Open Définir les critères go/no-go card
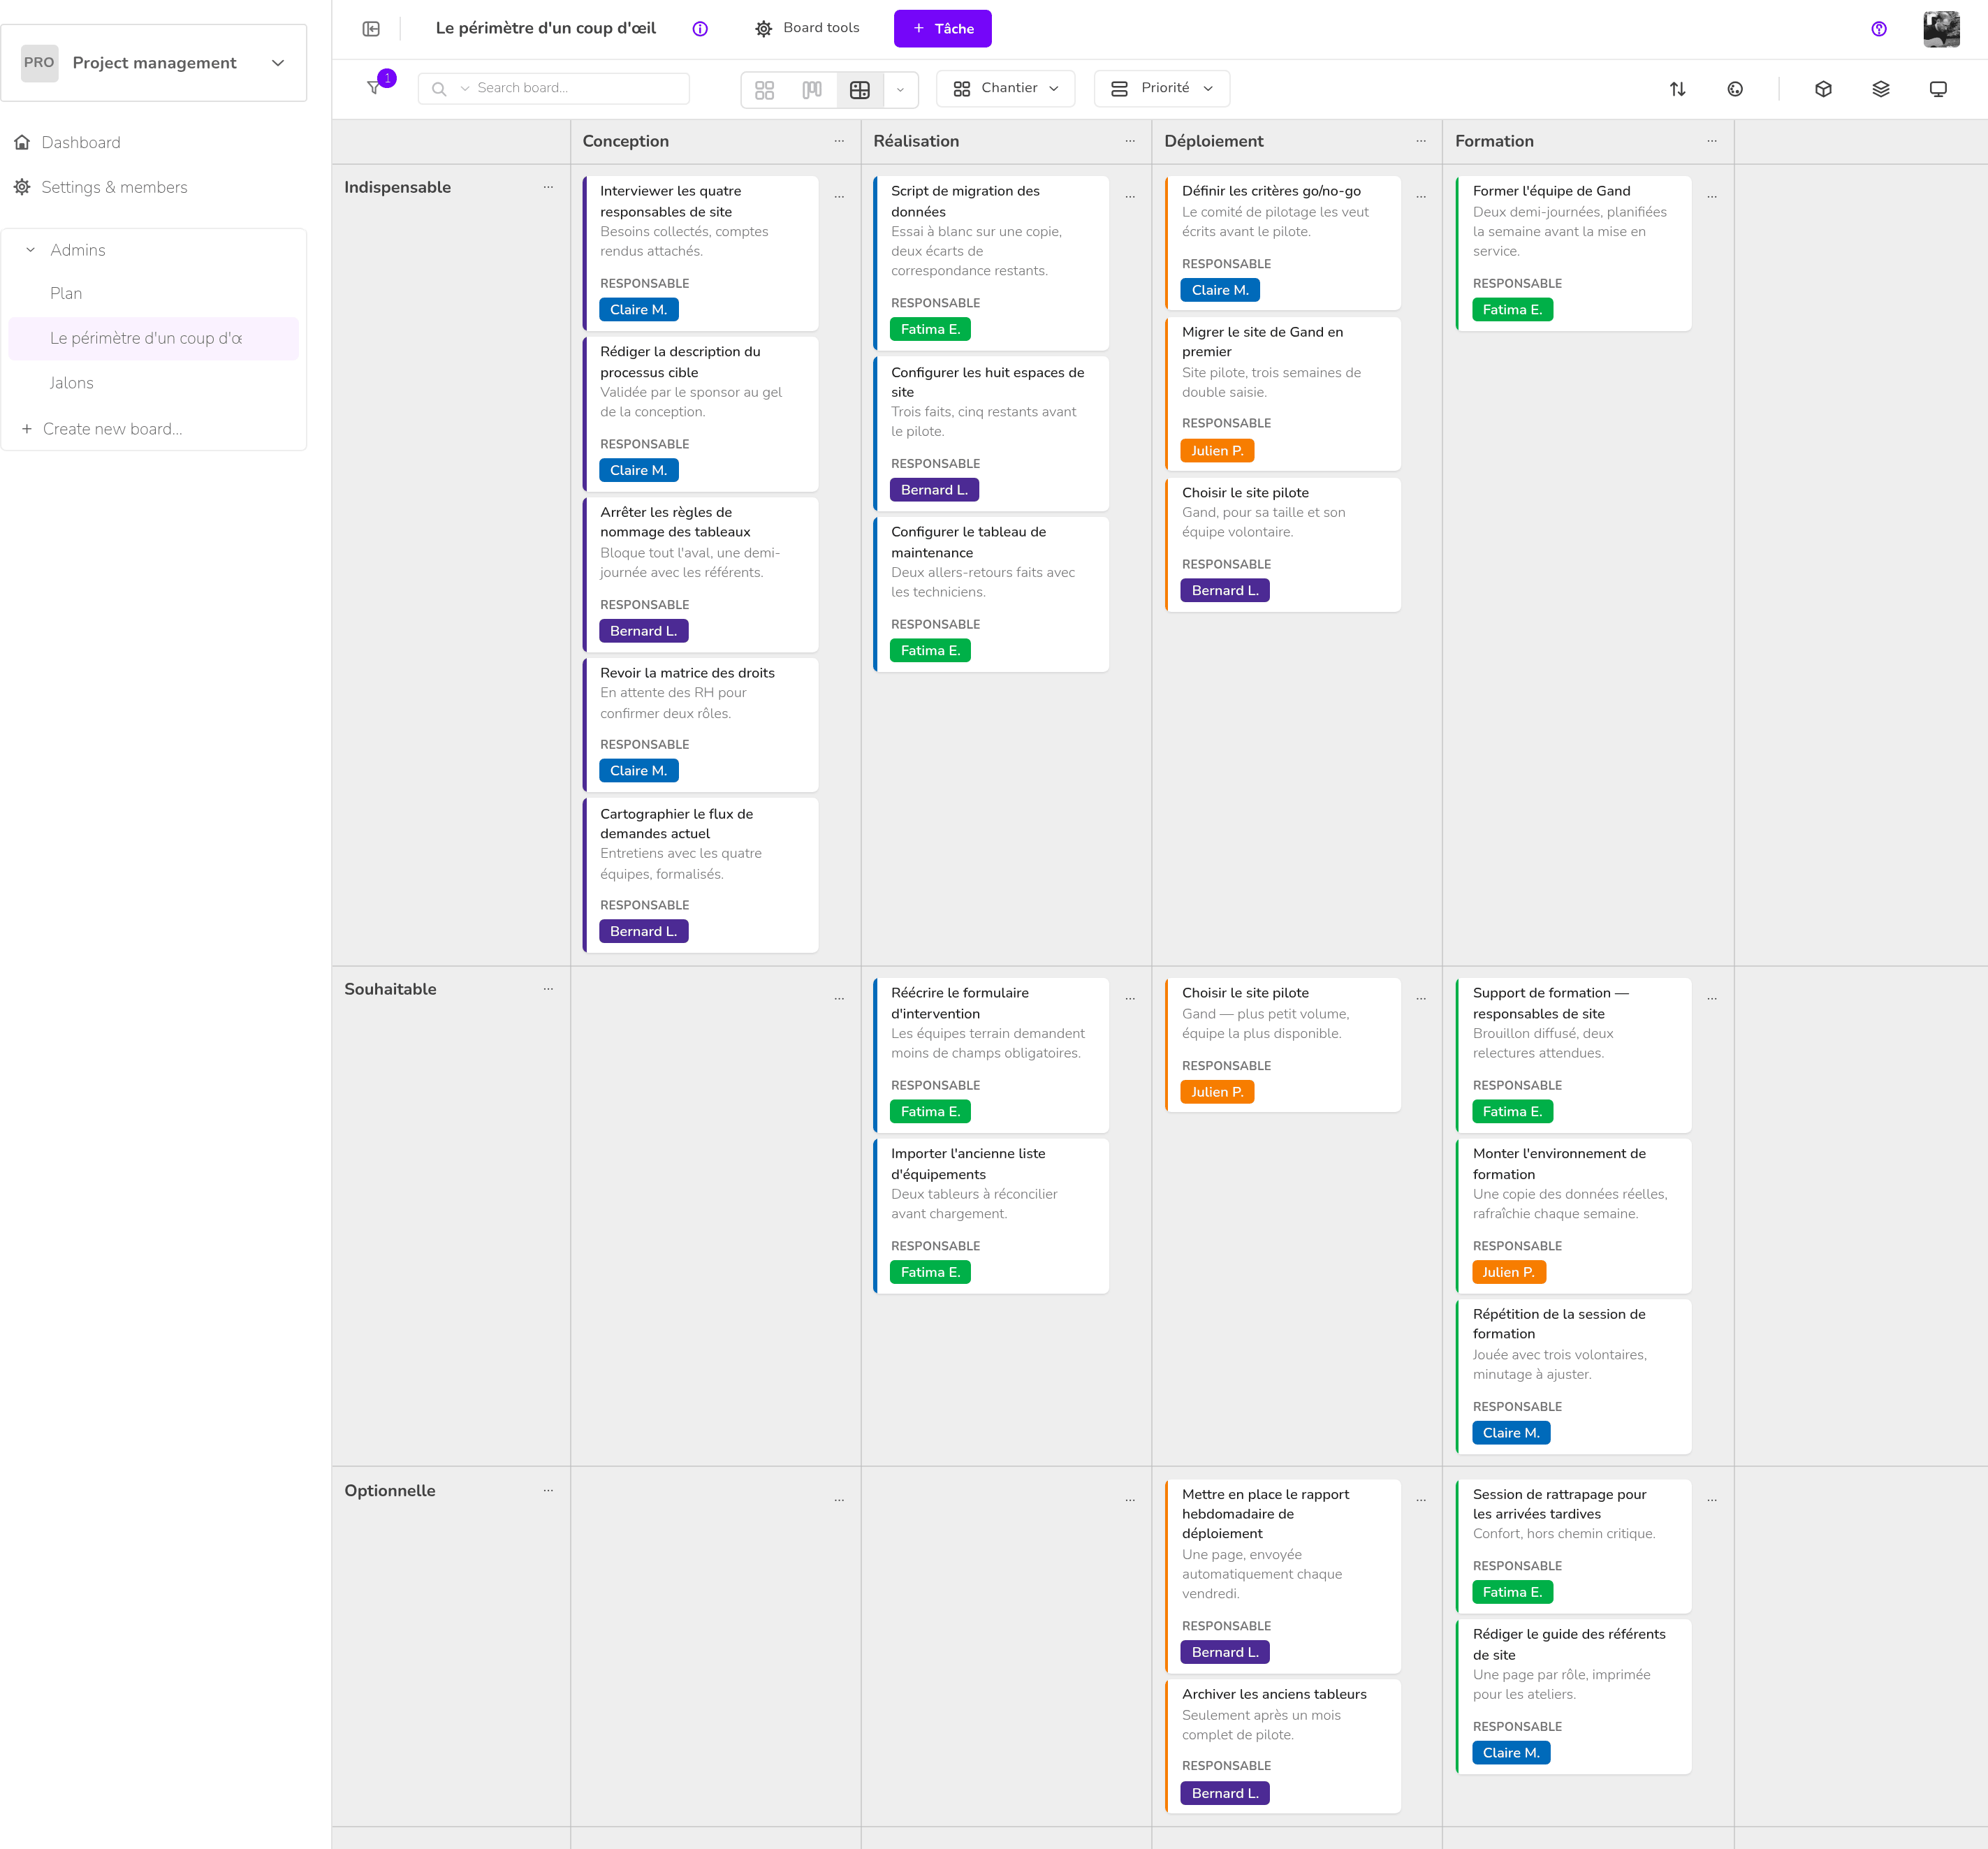Image resolution: width=1988 pixels, height=1849 pixels. tap(1283, 243)
